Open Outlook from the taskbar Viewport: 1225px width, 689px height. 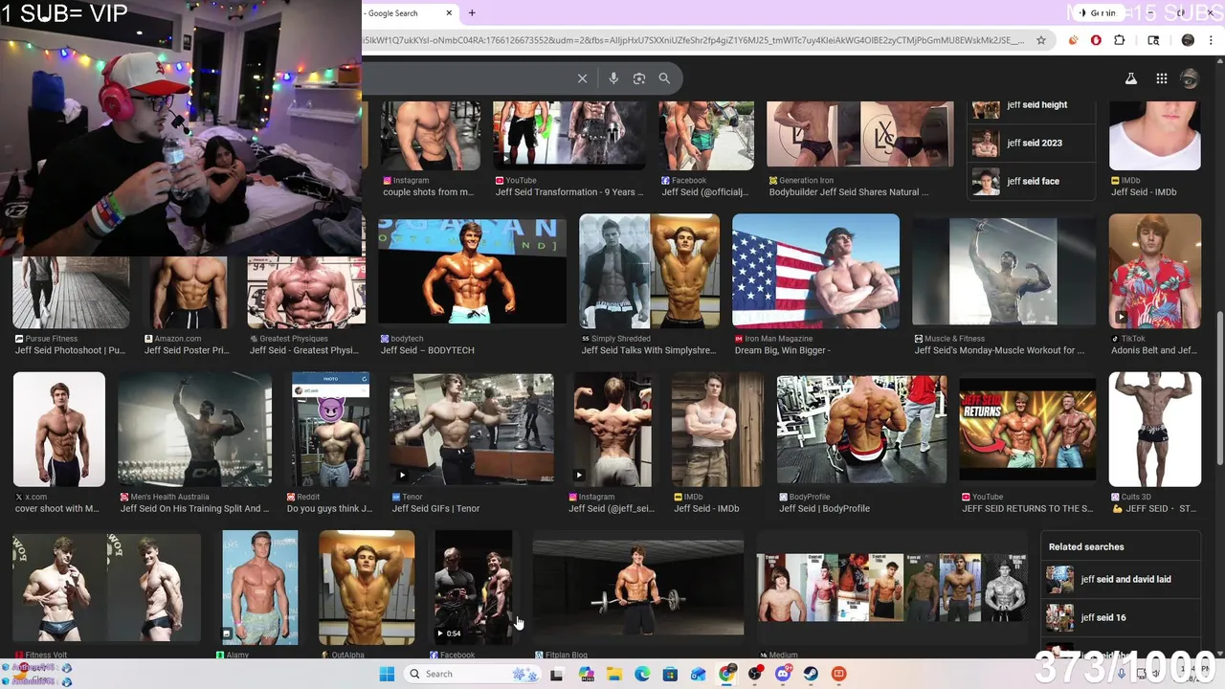point(699,674)
